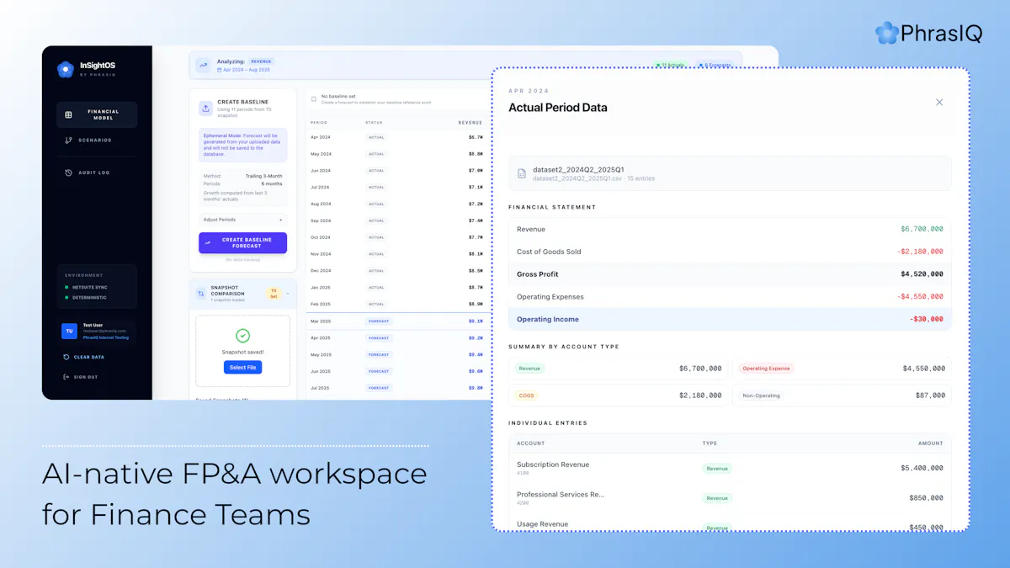Click the green Snapshot saved checkmark icon
The height and width of the screenshot is (568, 1010).
point(242,336)
